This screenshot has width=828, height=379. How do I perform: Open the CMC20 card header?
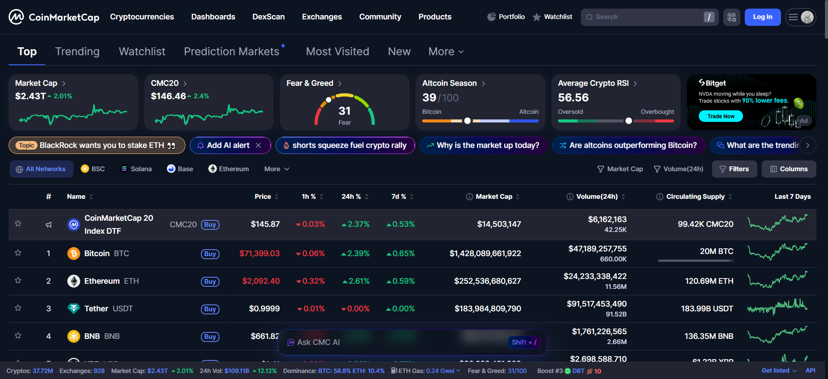pos(169,83)
